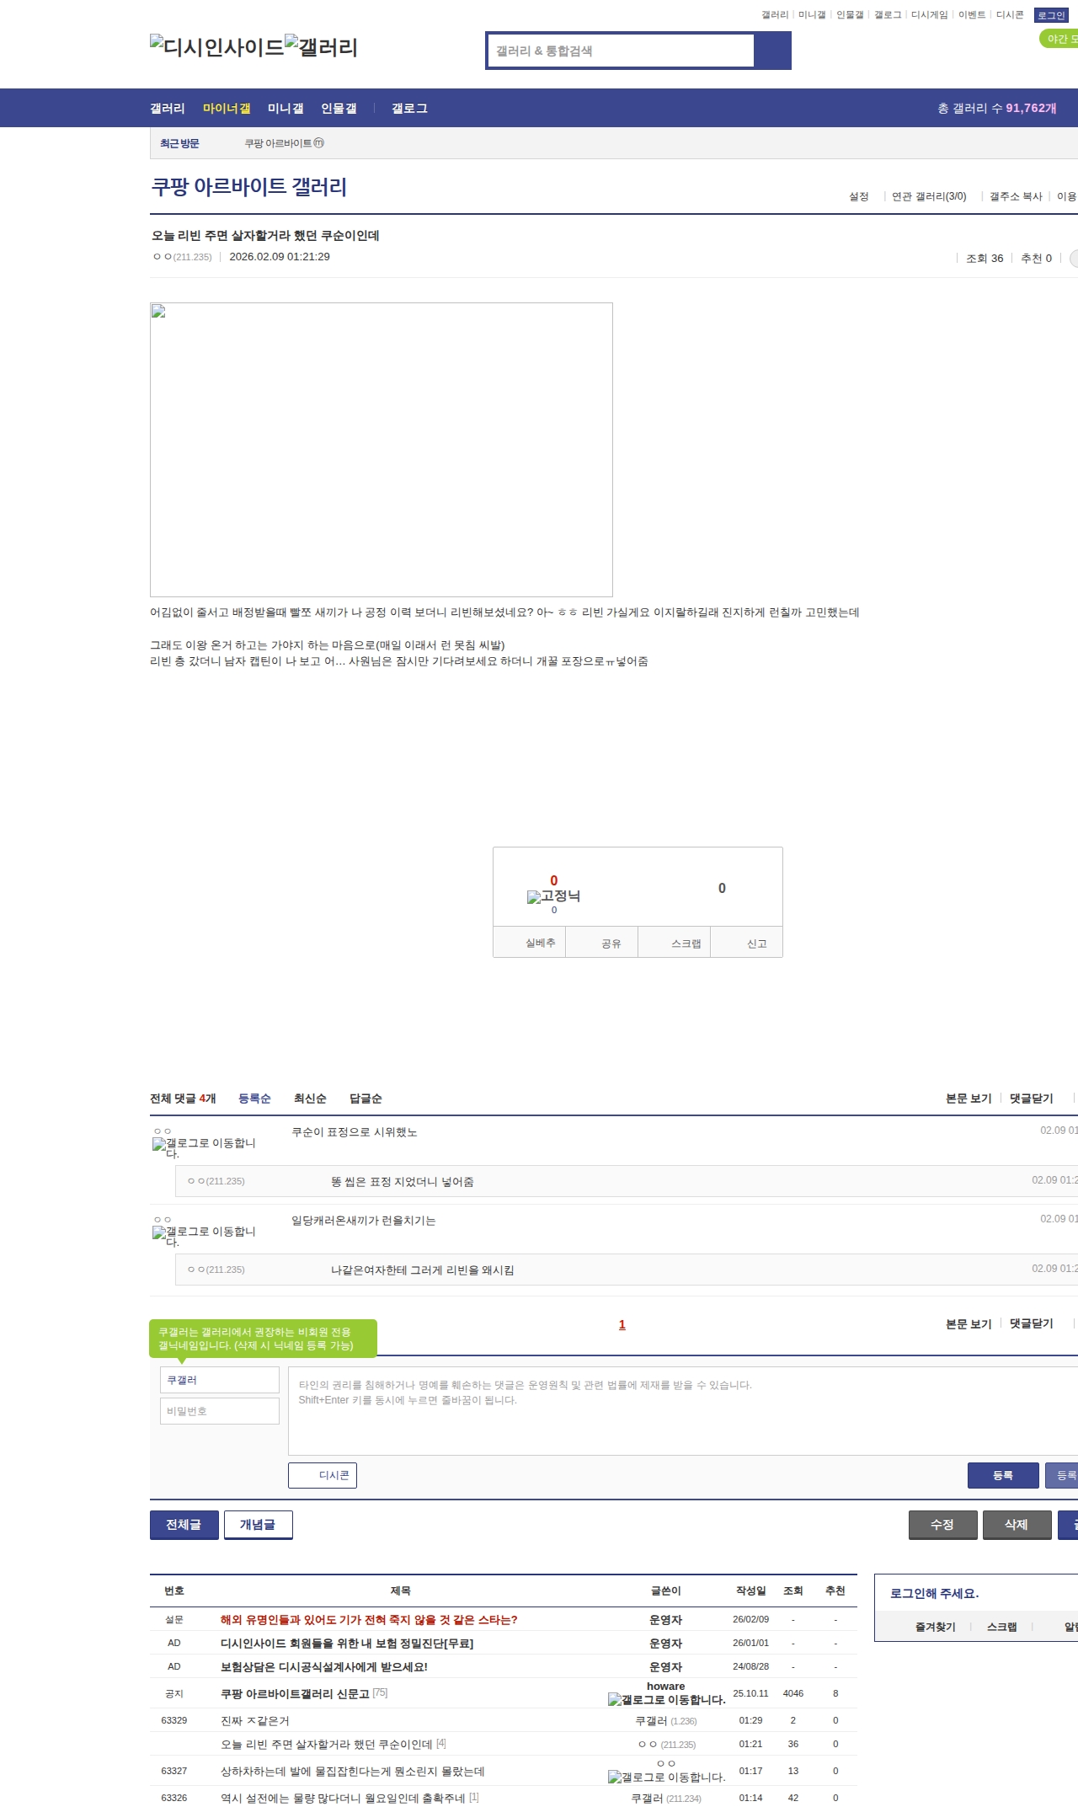
Task: Open AD post 디시인사이드 회원들을 위한 내 보험 정밀진단
Action: click(347, 1644)
